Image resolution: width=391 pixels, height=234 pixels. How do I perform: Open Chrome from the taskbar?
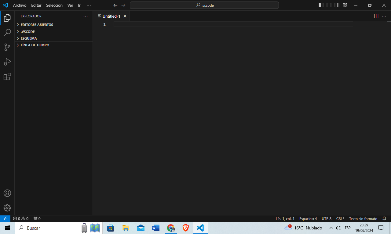171,228
